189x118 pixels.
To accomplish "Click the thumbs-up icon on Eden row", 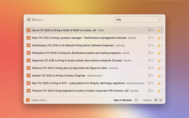I will coord(159,38).
